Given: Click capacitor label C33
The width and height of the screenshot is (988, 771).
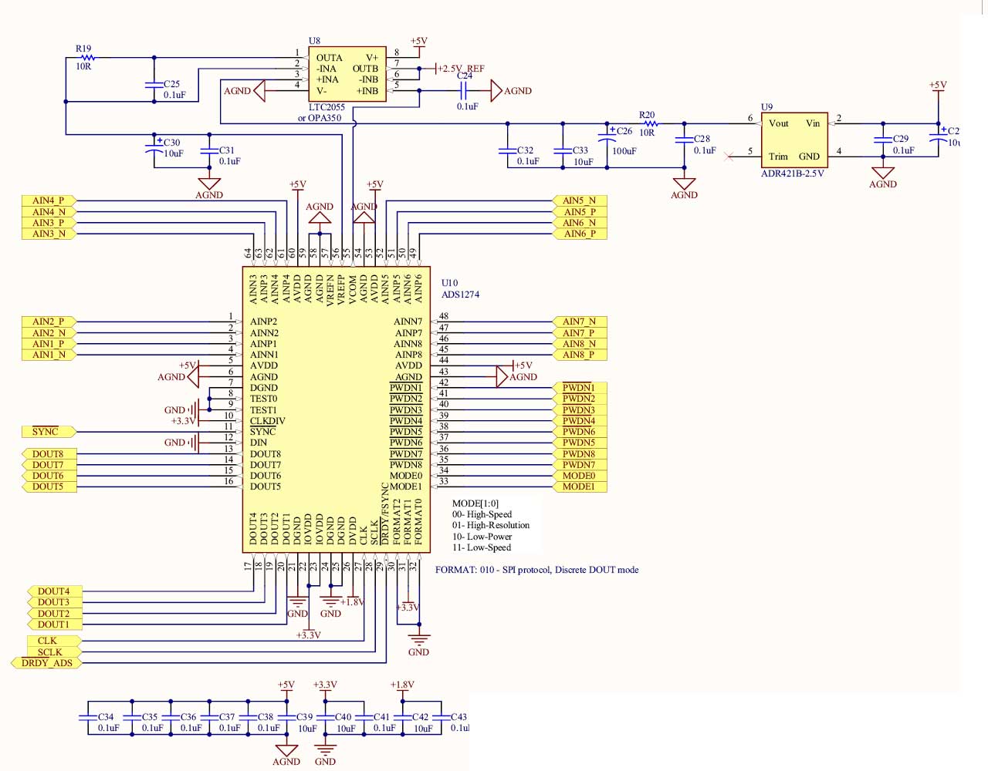Looking at the screenshot, I should tap(580, 150).
